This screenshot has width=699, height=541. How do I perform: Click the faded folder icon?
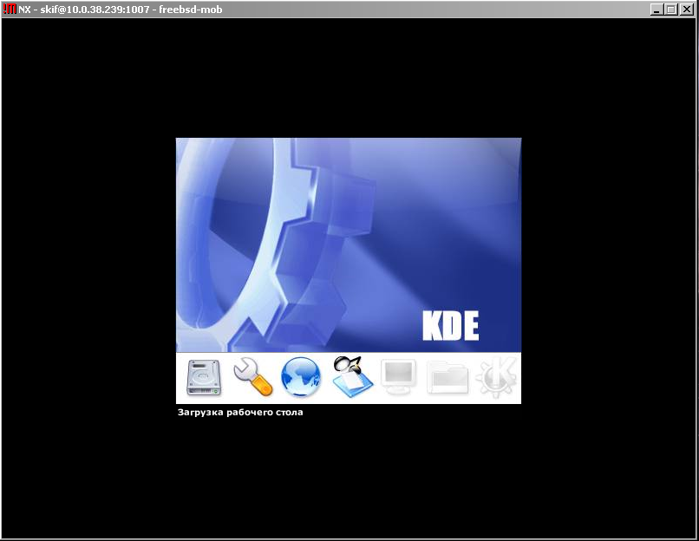pyautogui.click(x=447, y=379)
